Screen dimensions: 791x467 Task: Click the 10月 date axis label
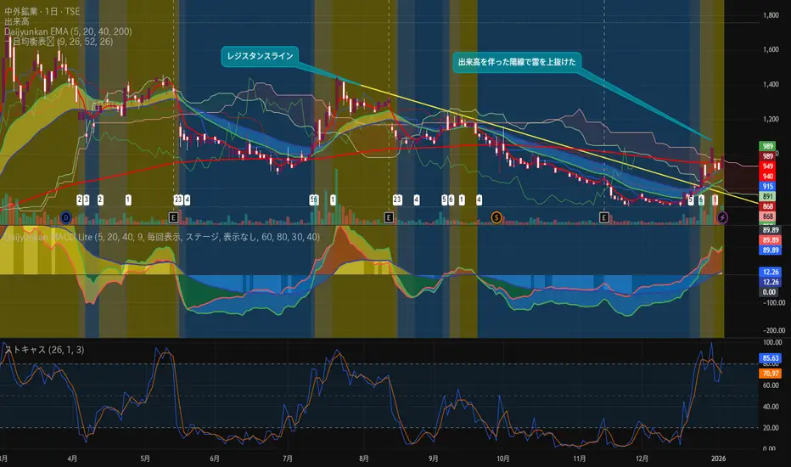pyautogui.click(x=503, y=459)
